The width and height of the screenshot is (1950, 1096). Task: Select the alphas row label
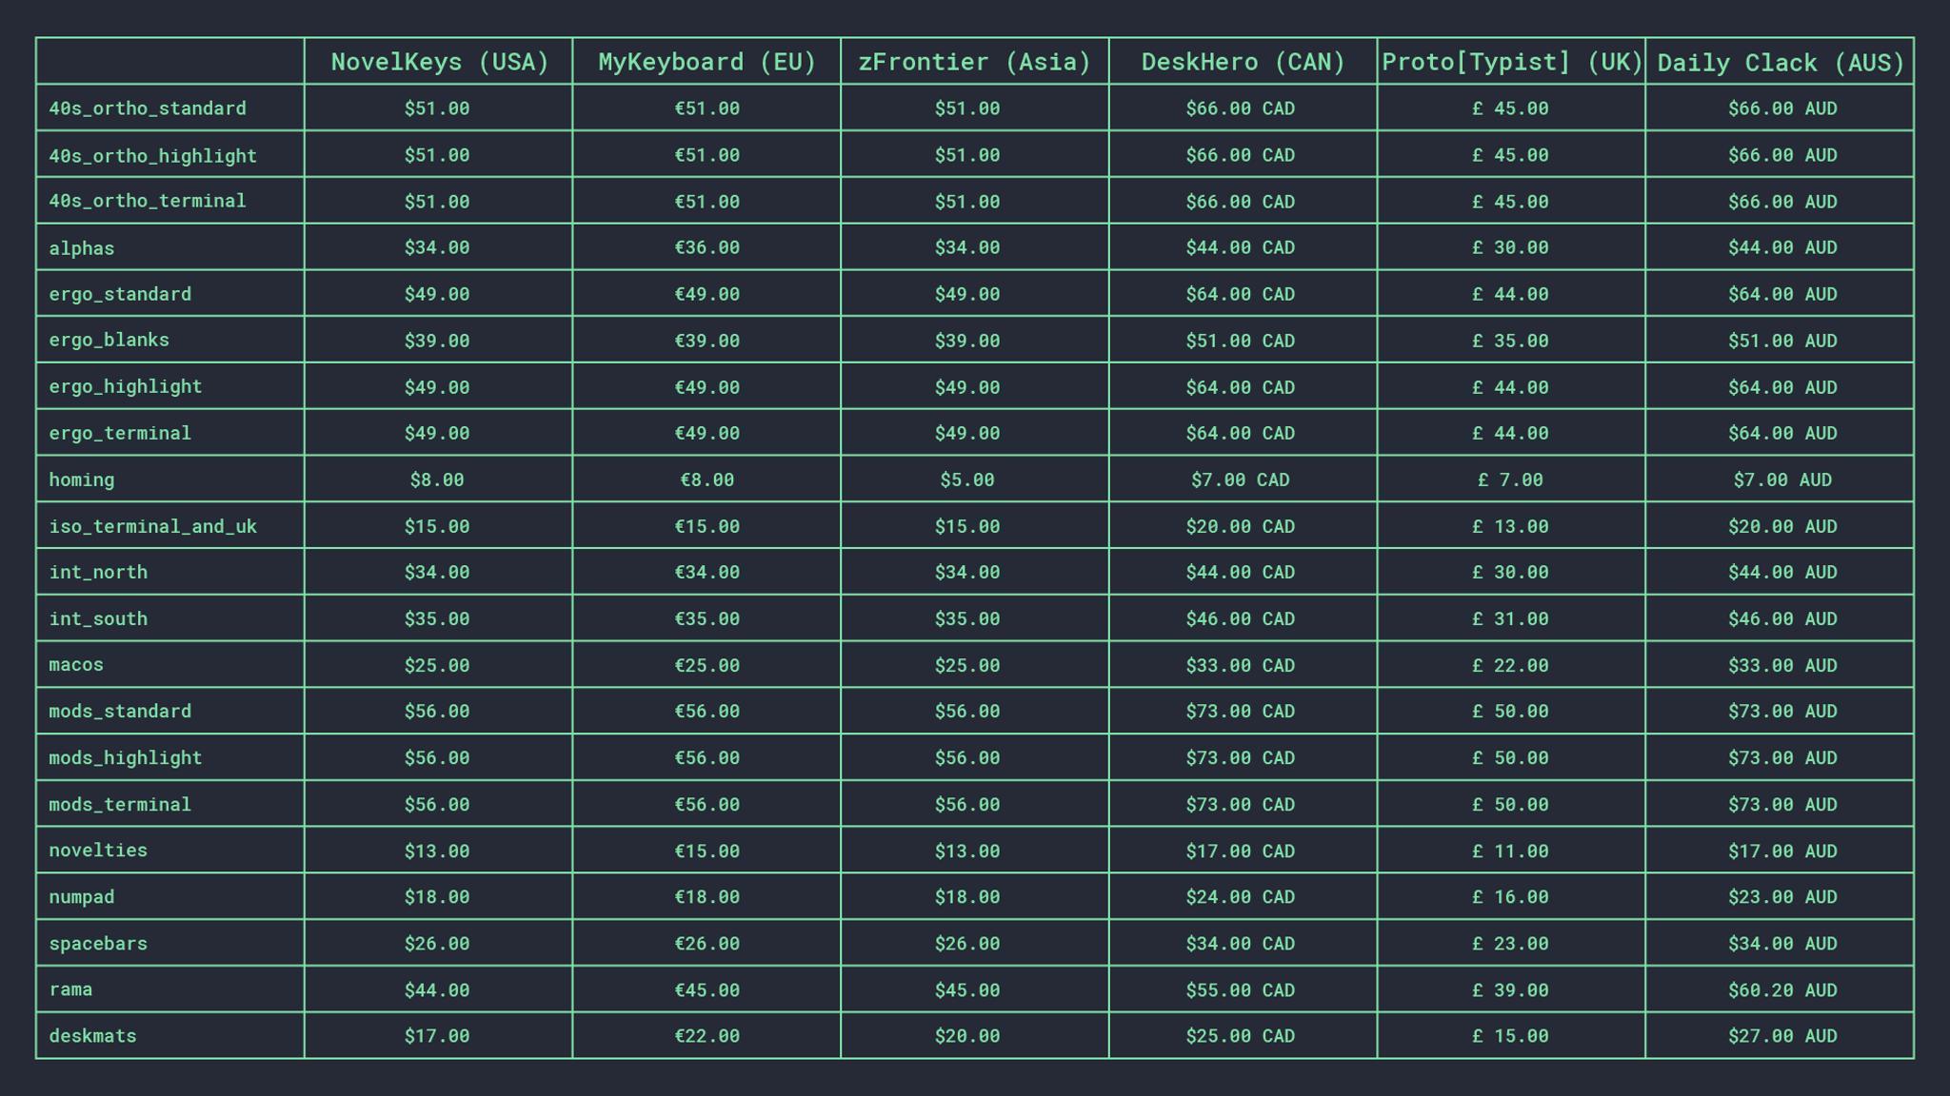(82, 248)
